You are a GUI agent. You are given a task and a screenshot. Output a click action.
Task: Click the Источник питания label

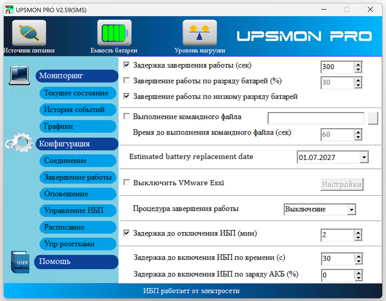[x=29, y=50]
